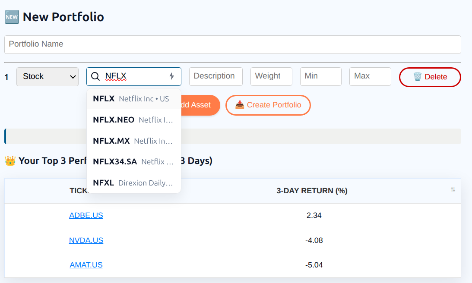Select NFLX Netflix Inc US suggestion
The height and width of the screenshot is (283, 472).
coord(133,99)
